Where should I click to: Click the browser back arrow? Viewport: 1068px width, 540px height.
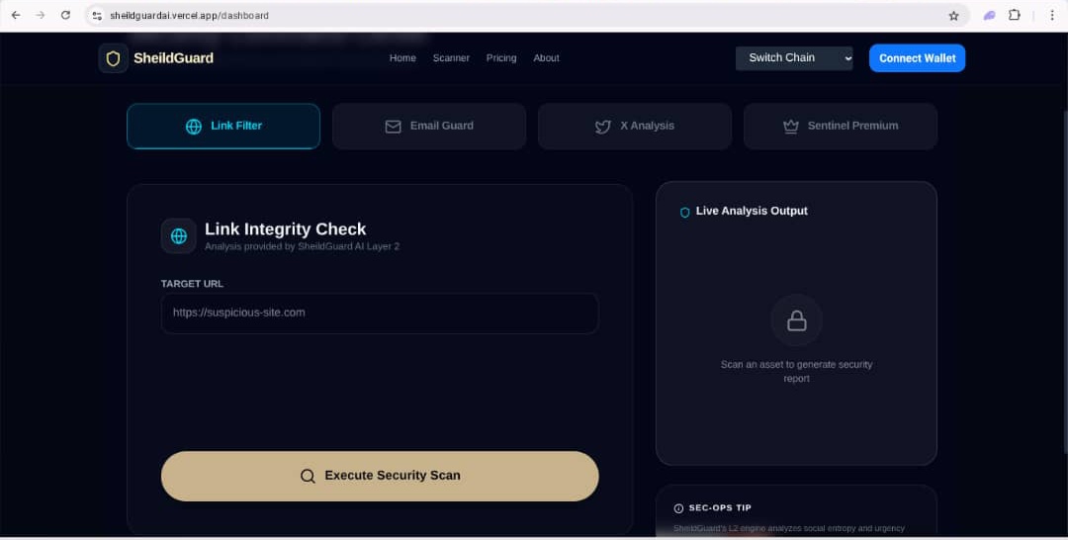tap(16, 15)
